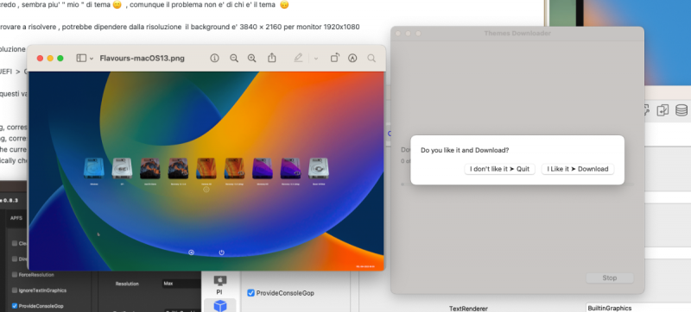Show the Markup toolbar circled-A icon

352,58
